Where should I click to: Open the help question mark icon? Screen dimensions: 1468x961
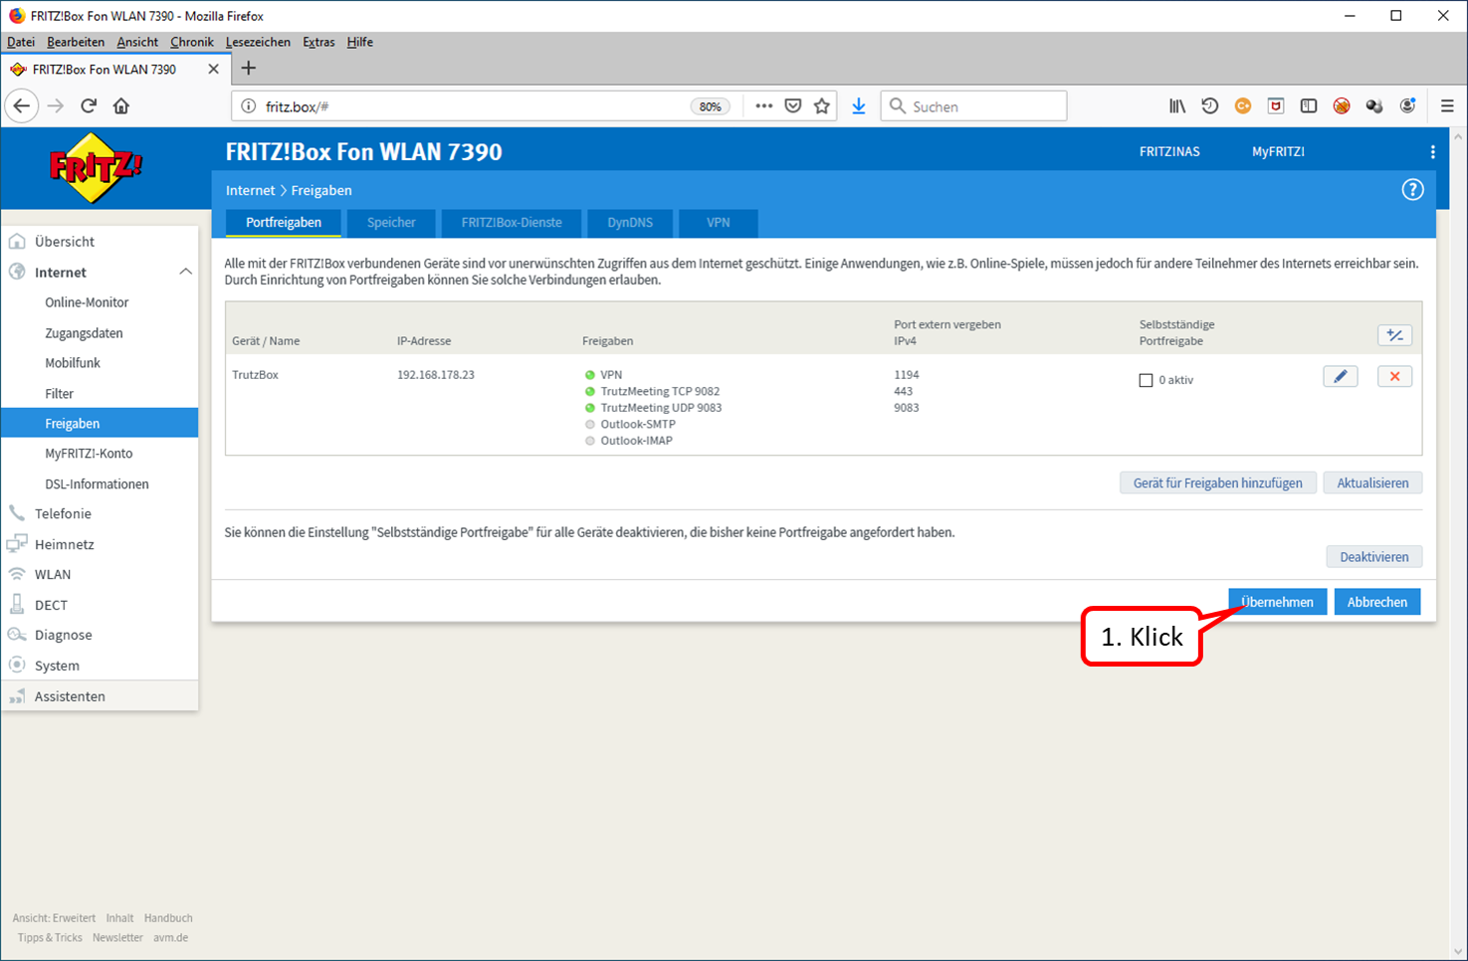pos(1412,190)
